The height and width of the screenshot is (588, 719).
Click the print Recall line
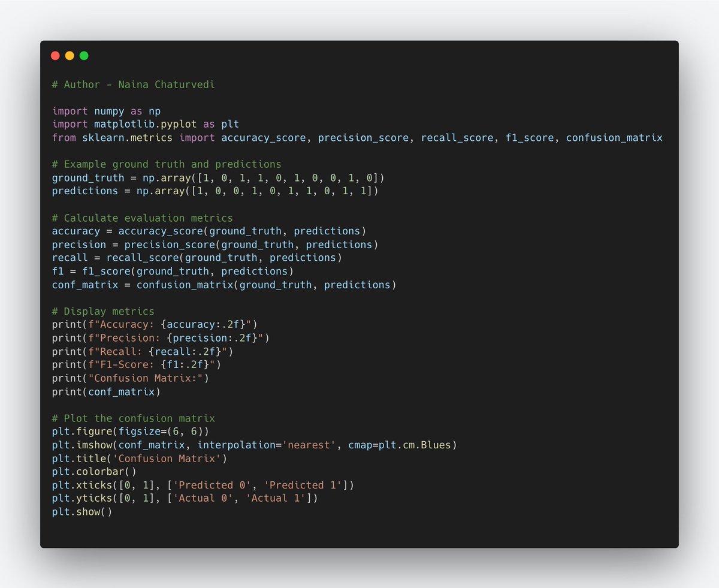[143, 351]
